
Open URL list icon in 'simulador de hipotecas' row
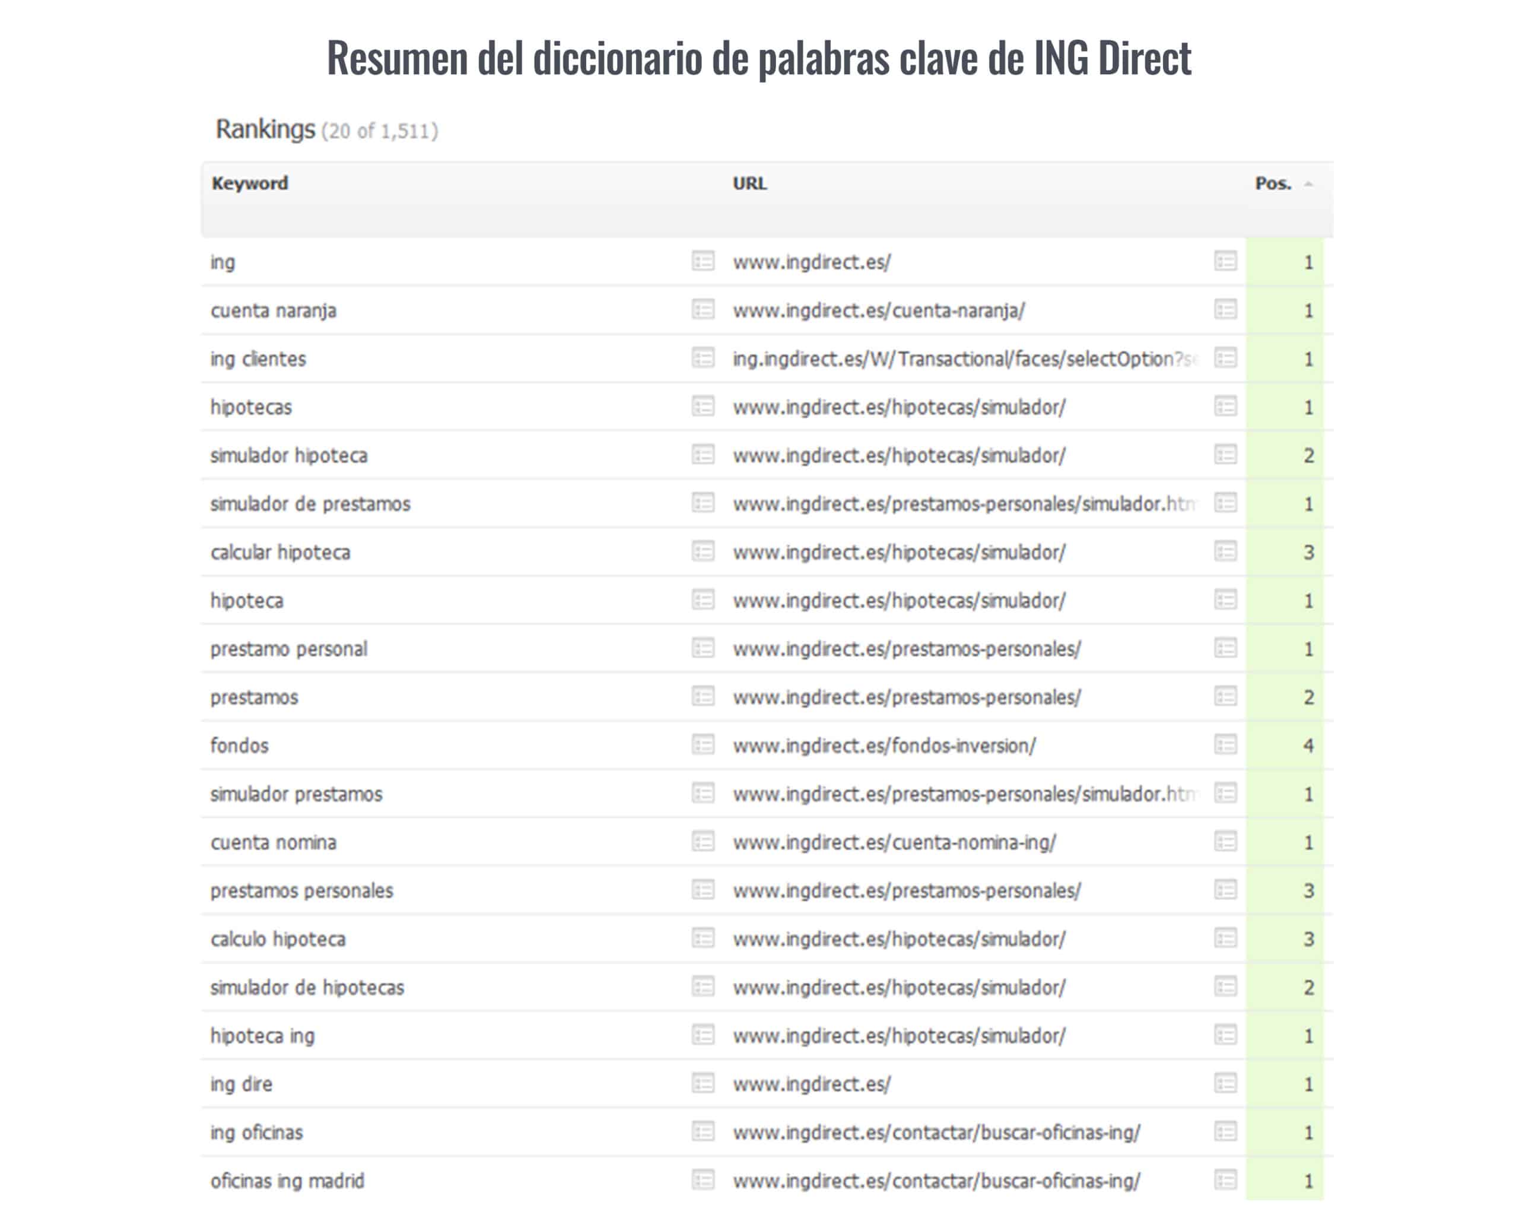click(x=1225, y=987)
